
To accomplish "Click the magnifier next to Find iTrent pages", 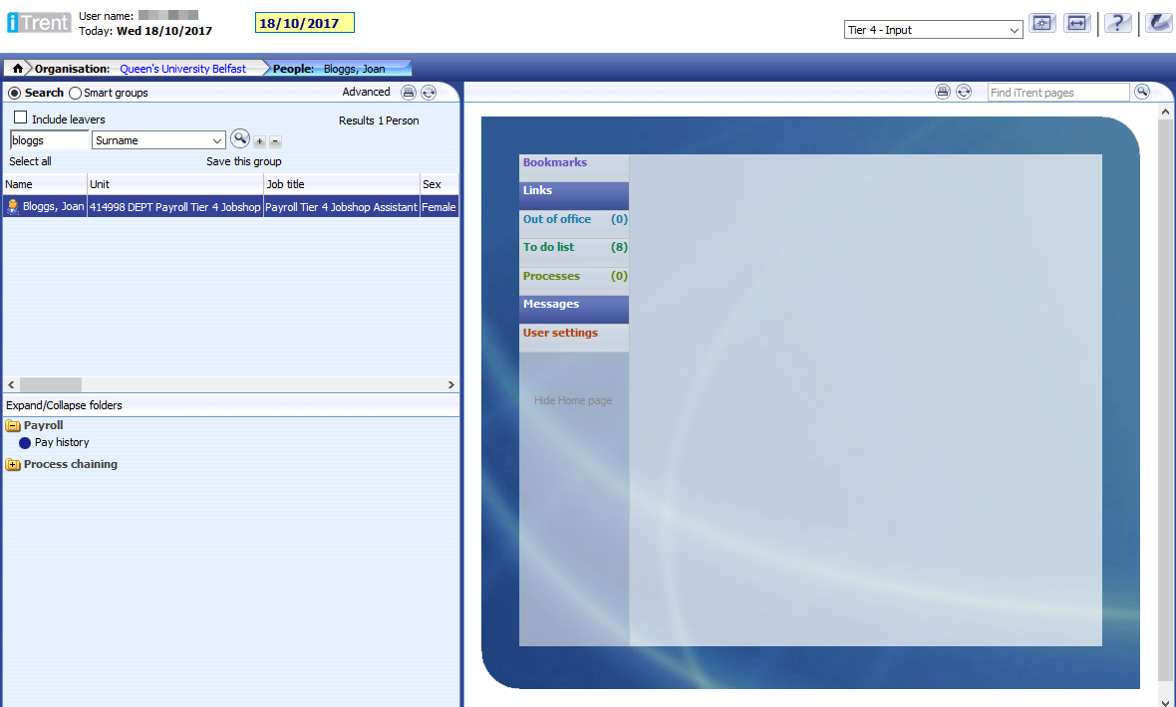I will (1142, 92).
